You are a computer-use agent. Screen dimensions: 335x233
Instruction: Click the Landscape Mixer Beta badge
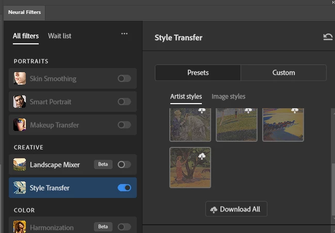pyautogui.click(x=103, y=164)
